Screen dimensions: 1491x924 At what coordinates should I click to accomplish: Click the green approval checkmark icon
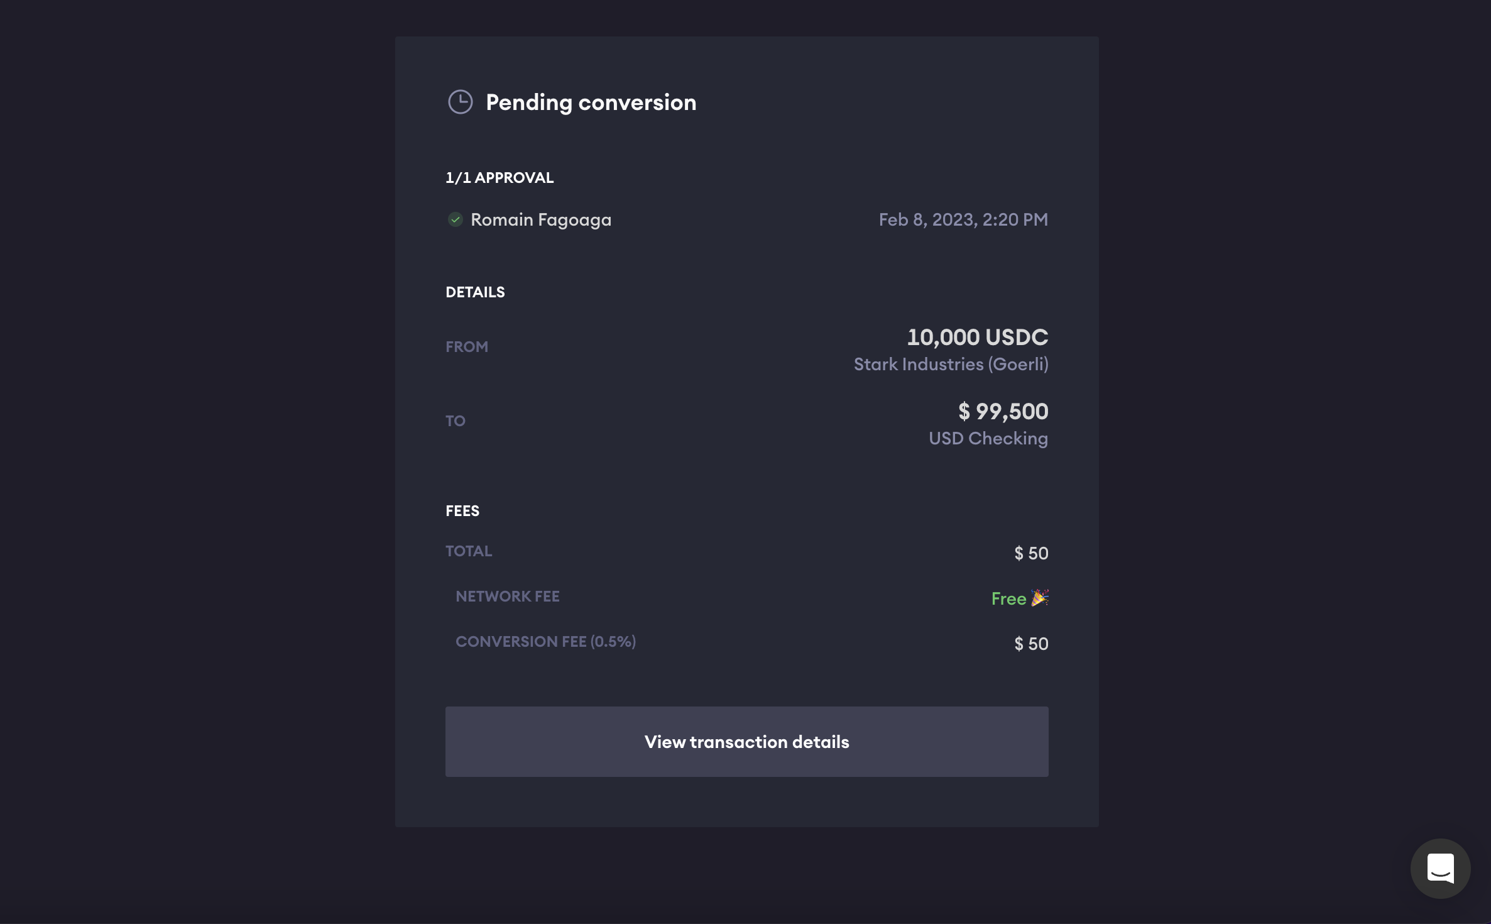[x=455, y=219]
